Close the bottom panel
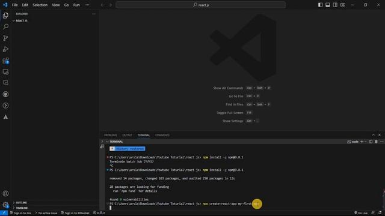The width and height of the screenshot is (385, 216). pyautogui.click(x=380, y=135)
